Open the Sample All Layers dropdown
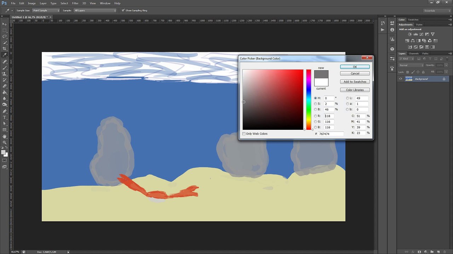Image resolution: width=453 pixels, height=254 pixels. 95,11
